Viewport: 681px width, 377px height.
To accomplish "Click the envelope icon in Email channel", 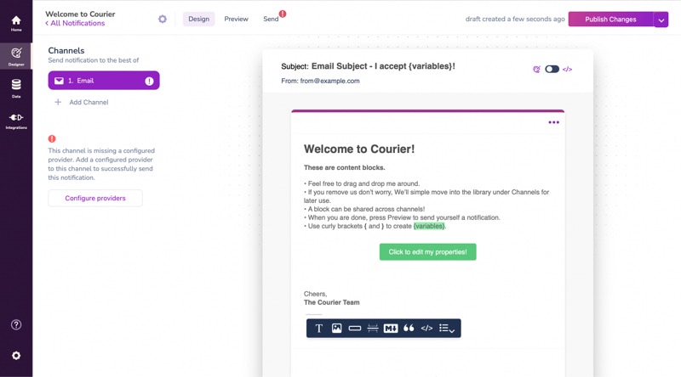I will [x=59, y=81].
